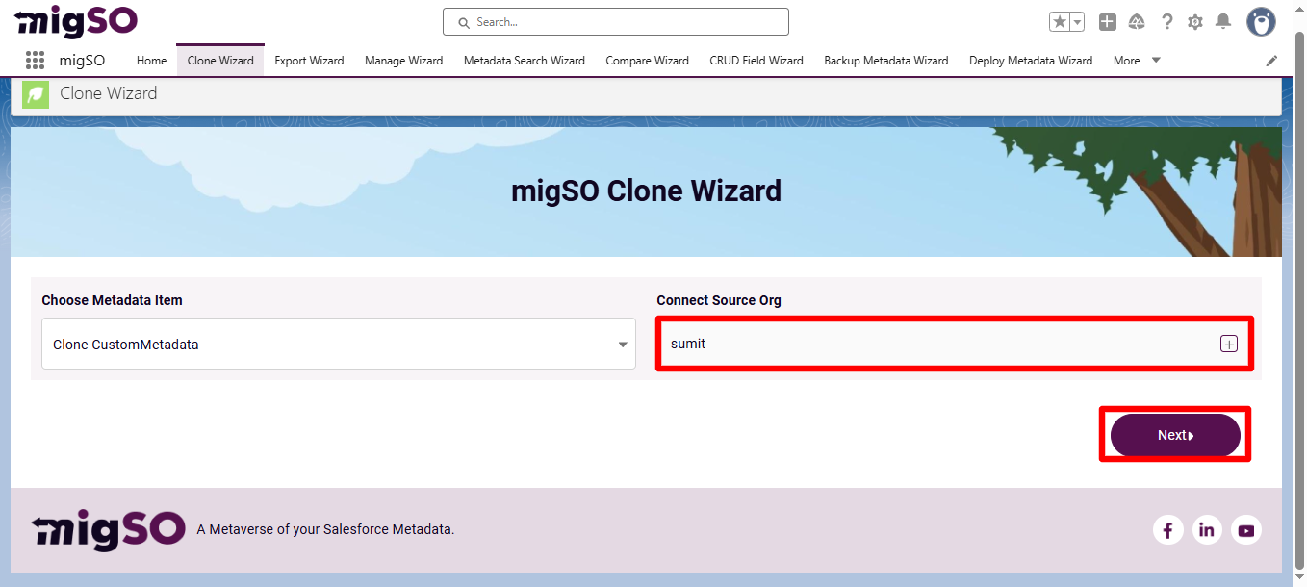Image resolution: width=1307 pixels, height=587 pixels.
Task: Open the App Launcher grid icon
Action: pos(35,60)
